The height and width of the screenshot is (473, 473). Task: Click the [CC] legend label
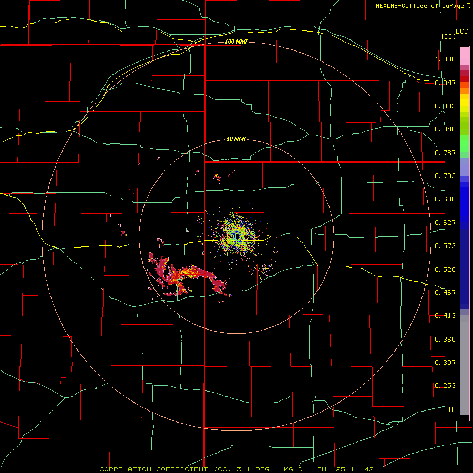[449, 36]
